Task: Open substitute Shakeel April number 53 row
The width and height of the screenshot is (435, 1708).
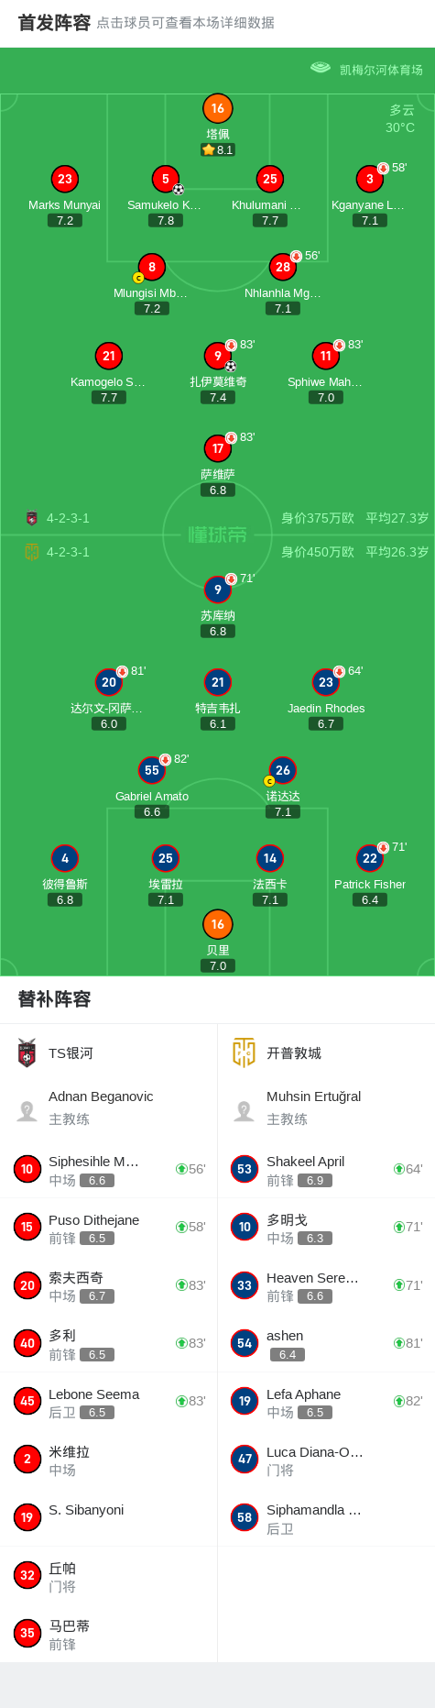Action: click(x=326, y=1169)
